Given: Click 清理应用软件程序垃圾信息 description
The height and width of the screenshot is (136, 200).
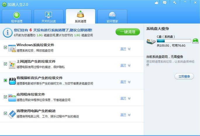Looking at the screenshot, I should 44,100.
